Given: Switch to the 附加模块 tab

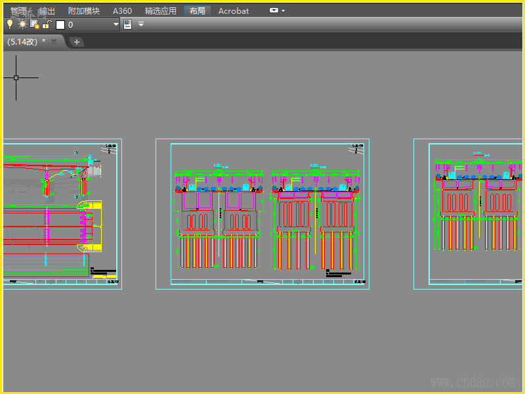Looking at the screenshot, I should pos(84,11).
